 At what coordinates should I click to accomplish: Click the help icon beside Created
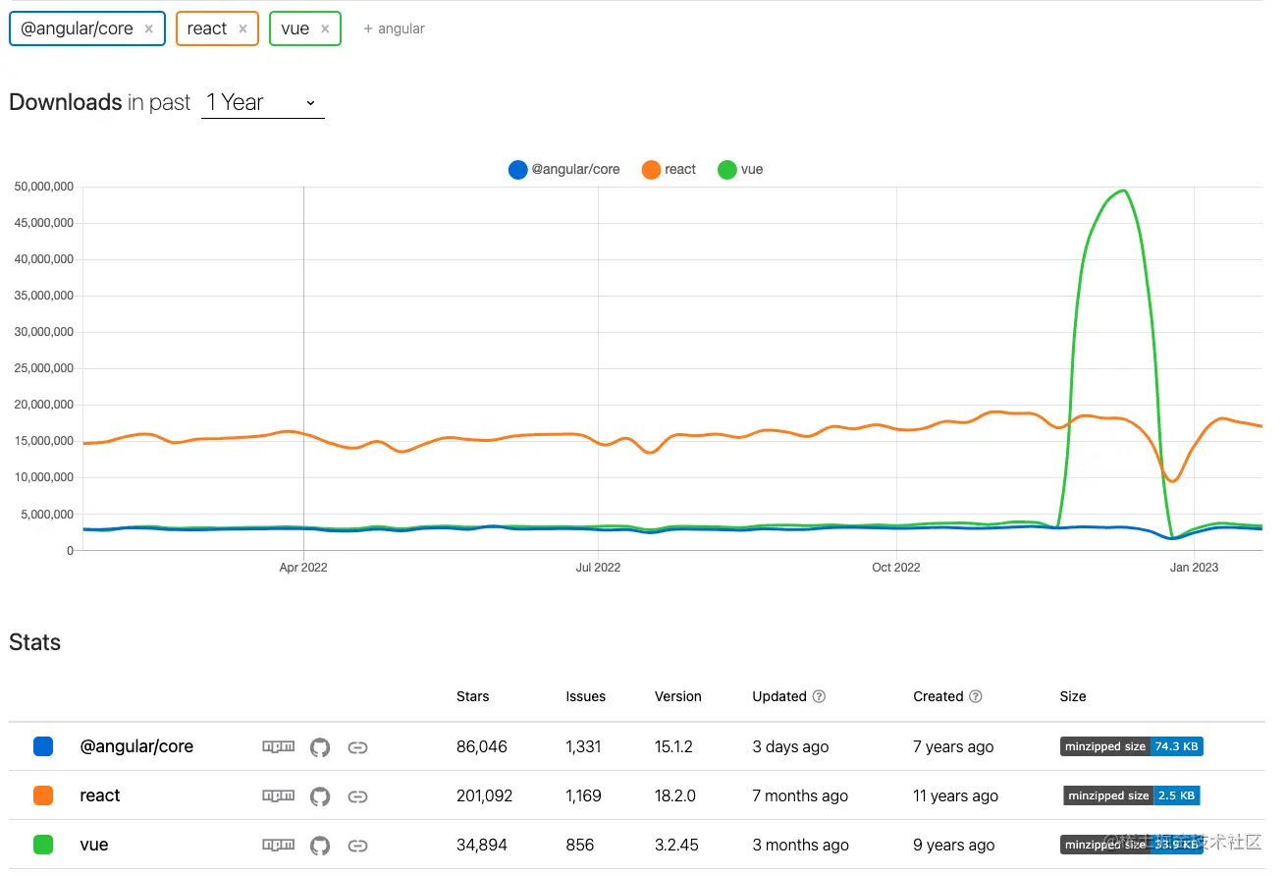pyautogui.click(x=975, y=696)
